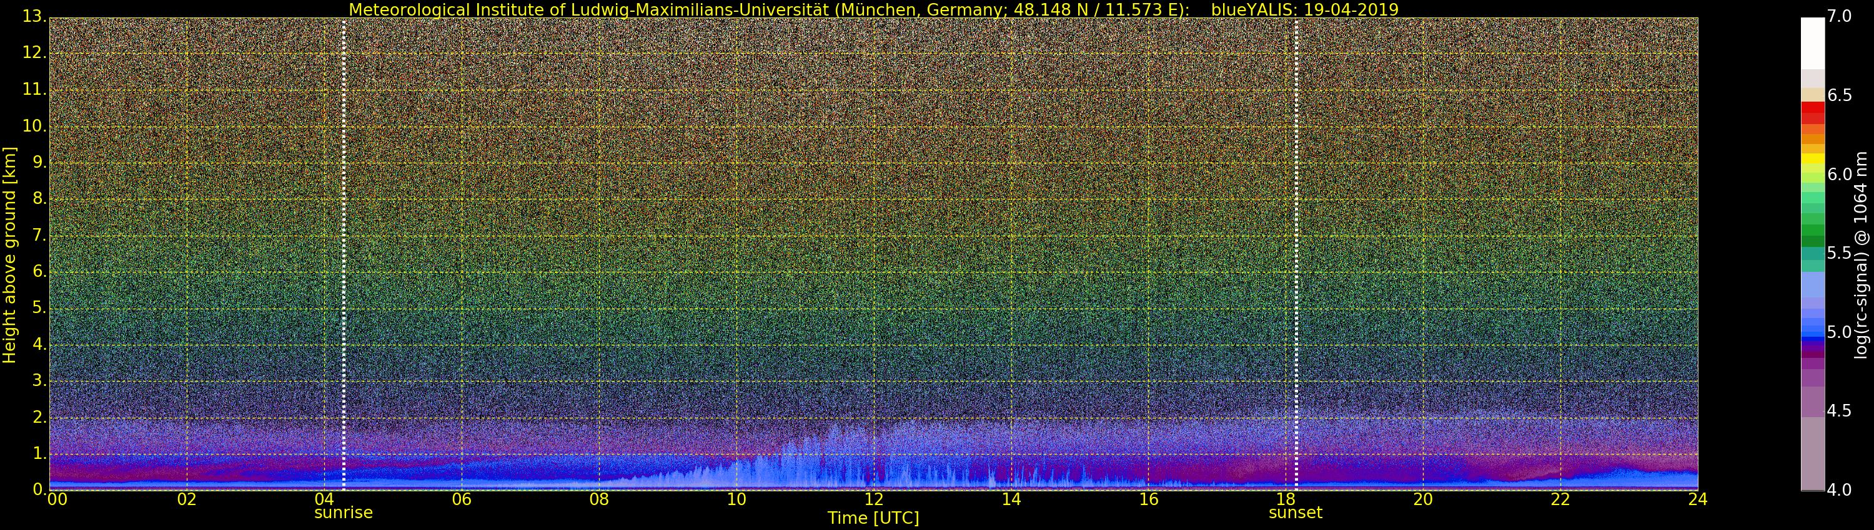This screenshot has height=530, width=1874.
Task: Click time tick label '00'
Action: [x=57, y=499]
